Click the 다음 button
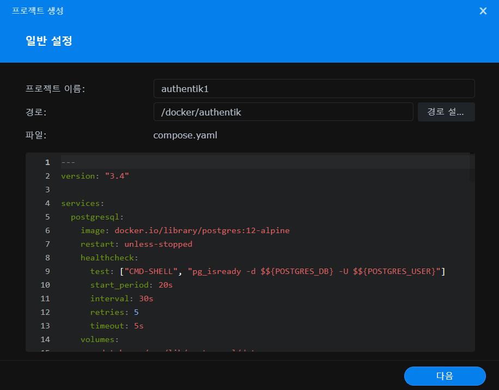The image size is (499, 390). pos(445,376)
